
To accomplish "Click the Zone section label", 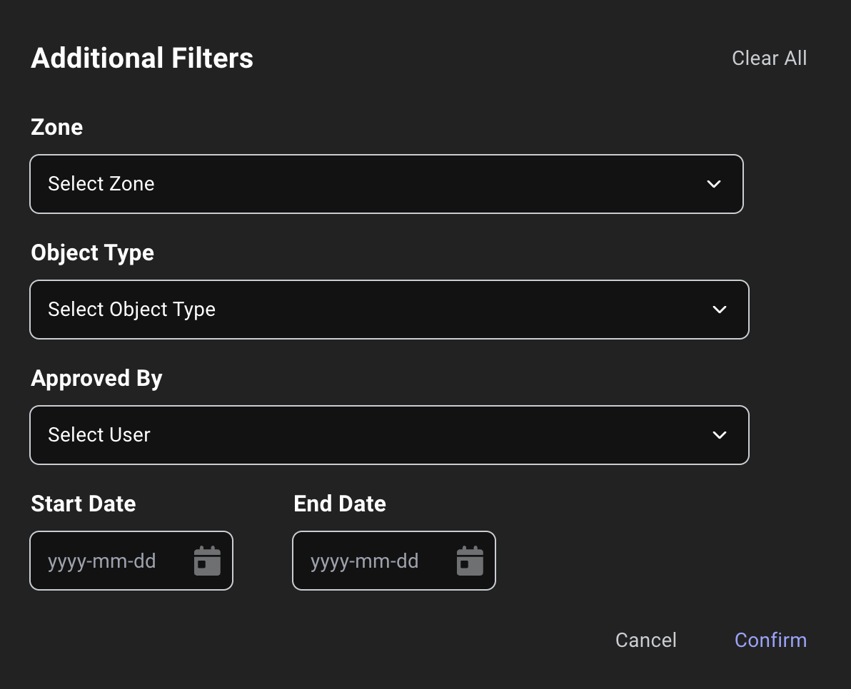I will pos(56,127).
